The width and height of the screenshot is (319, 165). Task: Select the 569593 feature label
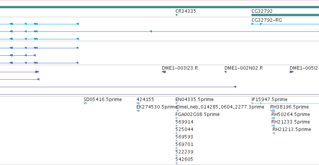click(x=184, y=137)
